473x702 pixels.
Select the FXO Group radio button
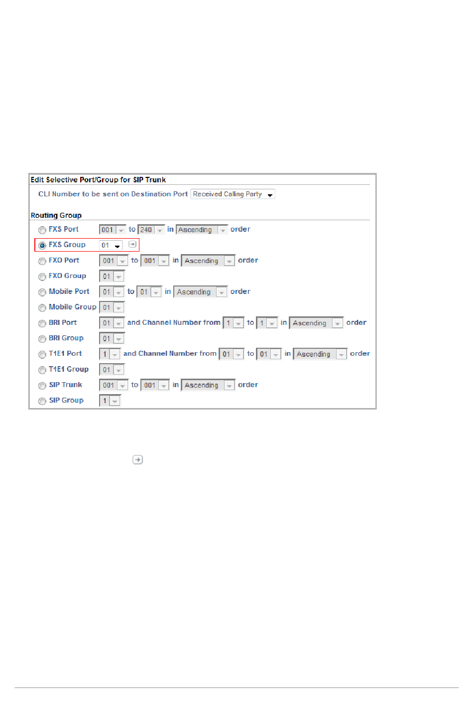point(42,277)
